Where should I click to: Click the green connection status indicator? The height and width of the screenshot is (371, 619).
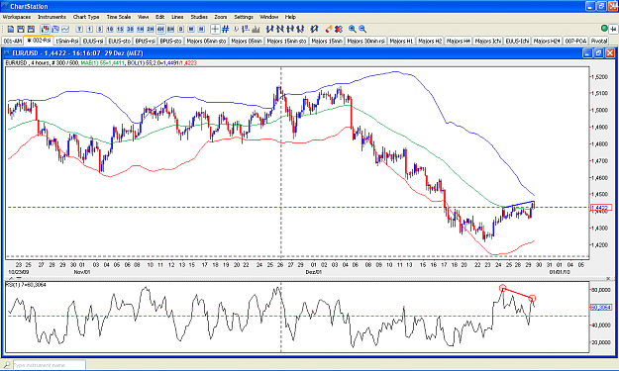604,29
